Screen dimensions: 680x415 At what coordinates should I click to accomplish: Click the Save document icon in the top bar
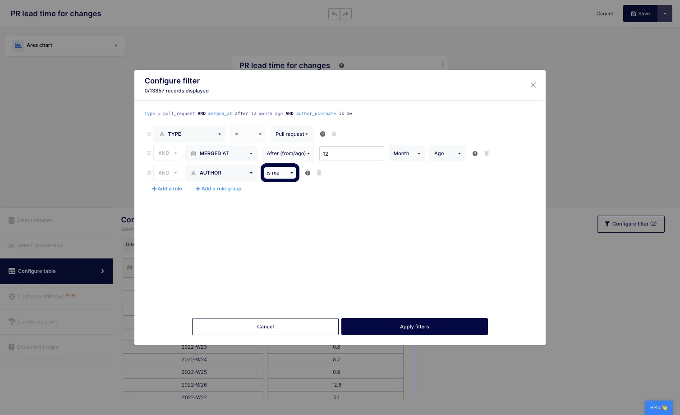[633, 14]
